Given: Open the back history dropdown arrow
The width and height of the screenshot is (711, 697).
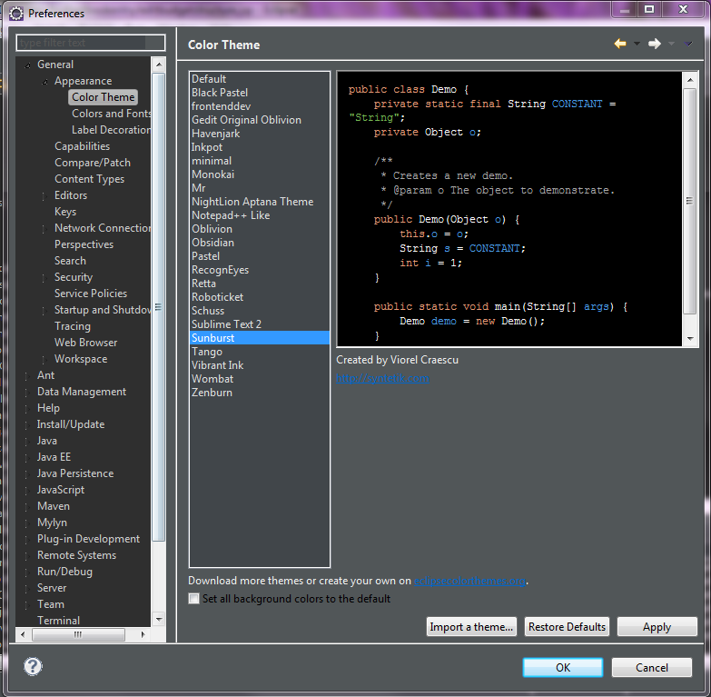Looking at the screenshot, I should [637, 44].
